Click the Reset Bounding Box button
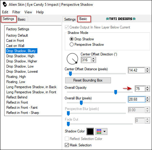The width and height of the screenshot is (152, 150). pos(88,80)
